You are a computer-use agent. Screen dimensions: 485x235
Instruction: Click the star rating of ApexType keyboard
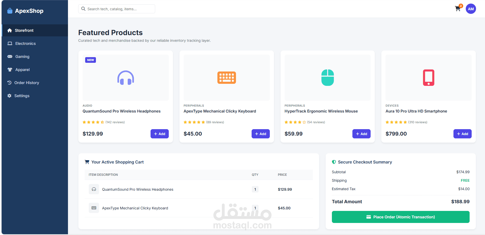click(x=194, y=122)
